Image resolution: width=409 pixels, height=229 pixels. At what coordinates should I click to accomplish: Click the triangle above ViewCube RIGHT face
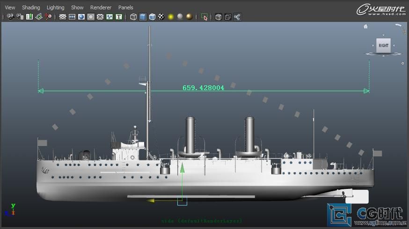click(383, 35)
